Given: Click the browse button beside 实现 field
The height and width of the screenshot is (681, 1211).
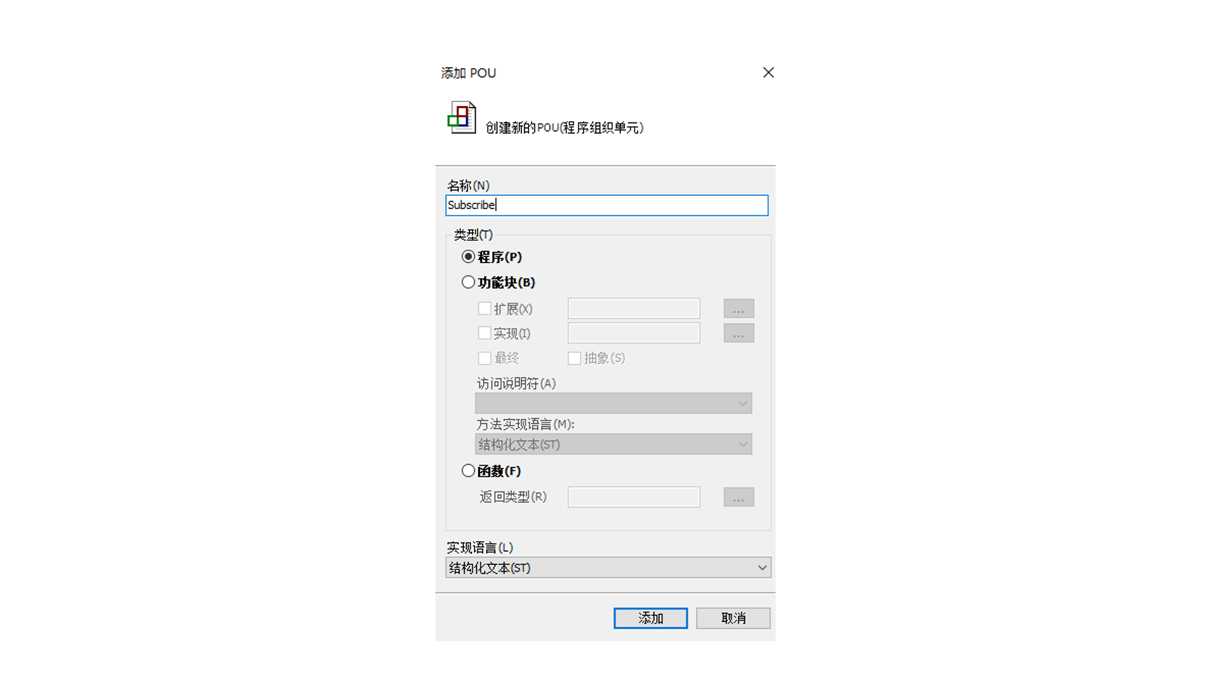Looking at the screenshot, I should pyautogui.click(x=739, y=333).
